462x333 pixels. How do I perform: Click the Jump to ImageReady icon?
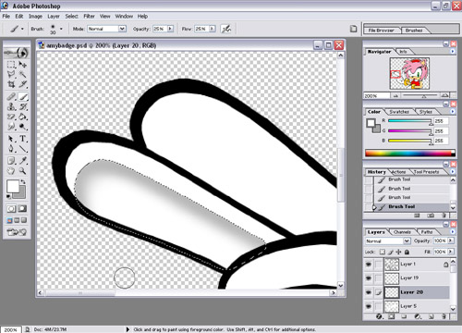(17, 232)
